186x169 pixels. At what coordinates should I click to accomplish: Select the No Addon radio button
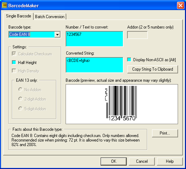tap(20, 89)
